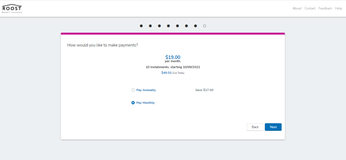The image size is (346, 160).
Task: Jump to the fifth progress step dot
Action: [177, 26]
